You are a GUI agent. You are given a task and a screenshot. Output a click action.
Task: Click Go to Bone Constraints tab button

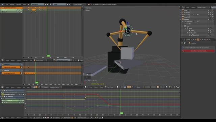(x=198, y=51)
